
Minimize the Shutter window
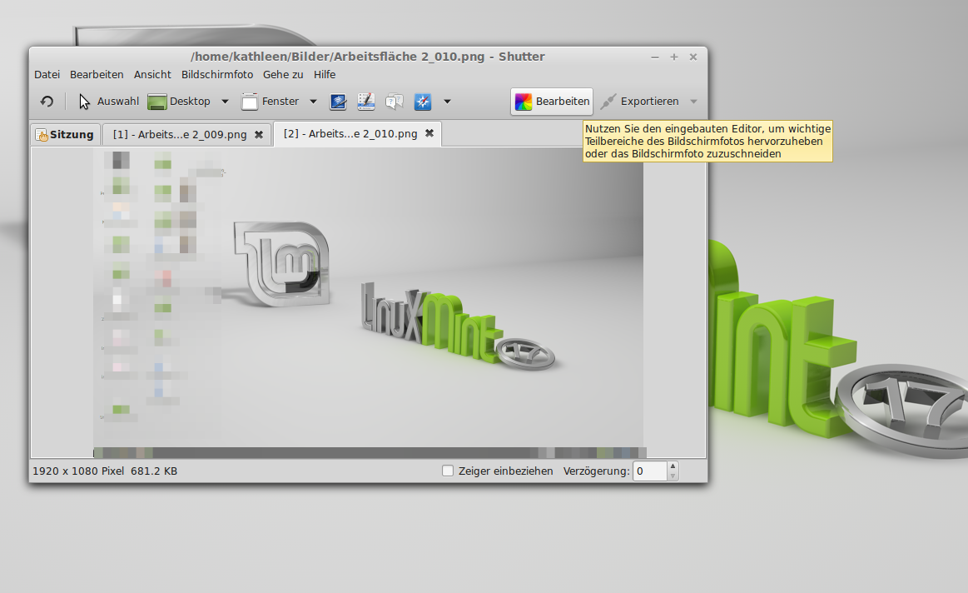(x=655, y=57)
